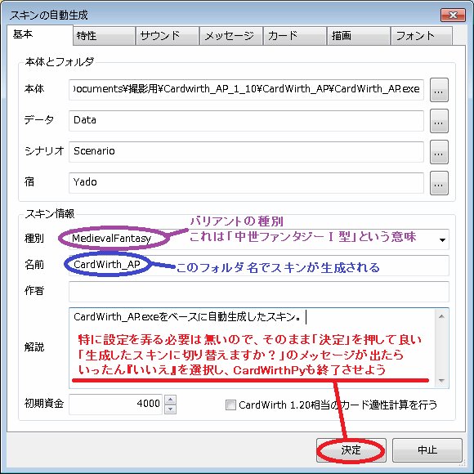Switch to the 基本 tab
474x474 pixels.
39,34
